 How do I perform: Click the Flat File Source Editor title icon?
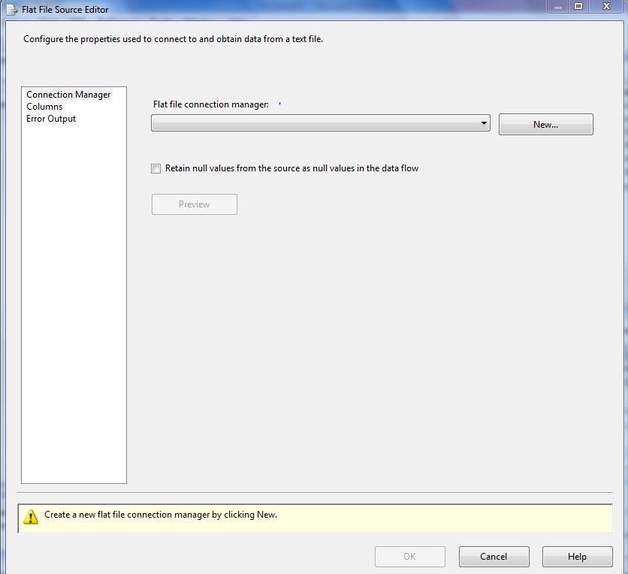(x=11, y=10)
